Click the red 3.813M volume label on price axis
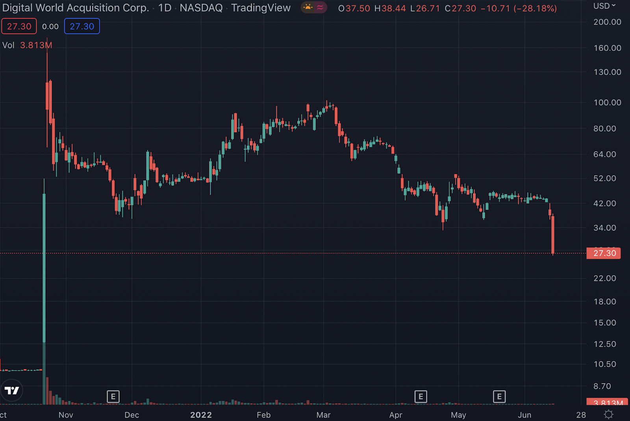This screenshot has width=630, height=421. 607,402
